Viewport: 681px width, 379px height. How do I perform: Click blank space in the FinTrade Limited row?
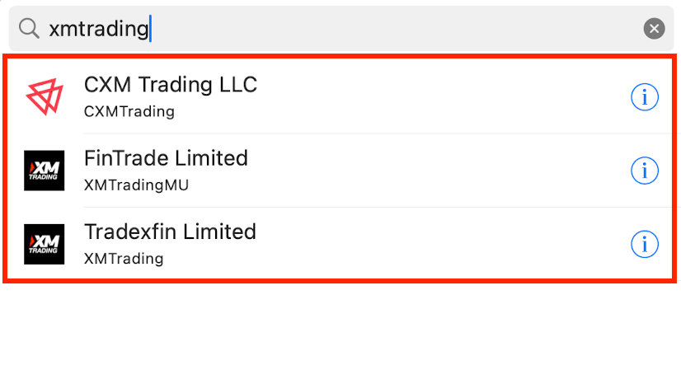click(434, 171)
